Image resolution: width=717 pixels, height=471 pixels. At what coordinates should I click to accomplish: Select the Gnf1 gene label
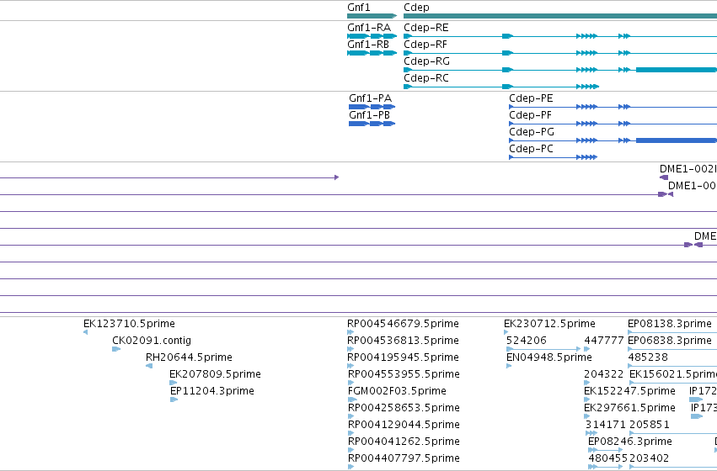point(359,8)
